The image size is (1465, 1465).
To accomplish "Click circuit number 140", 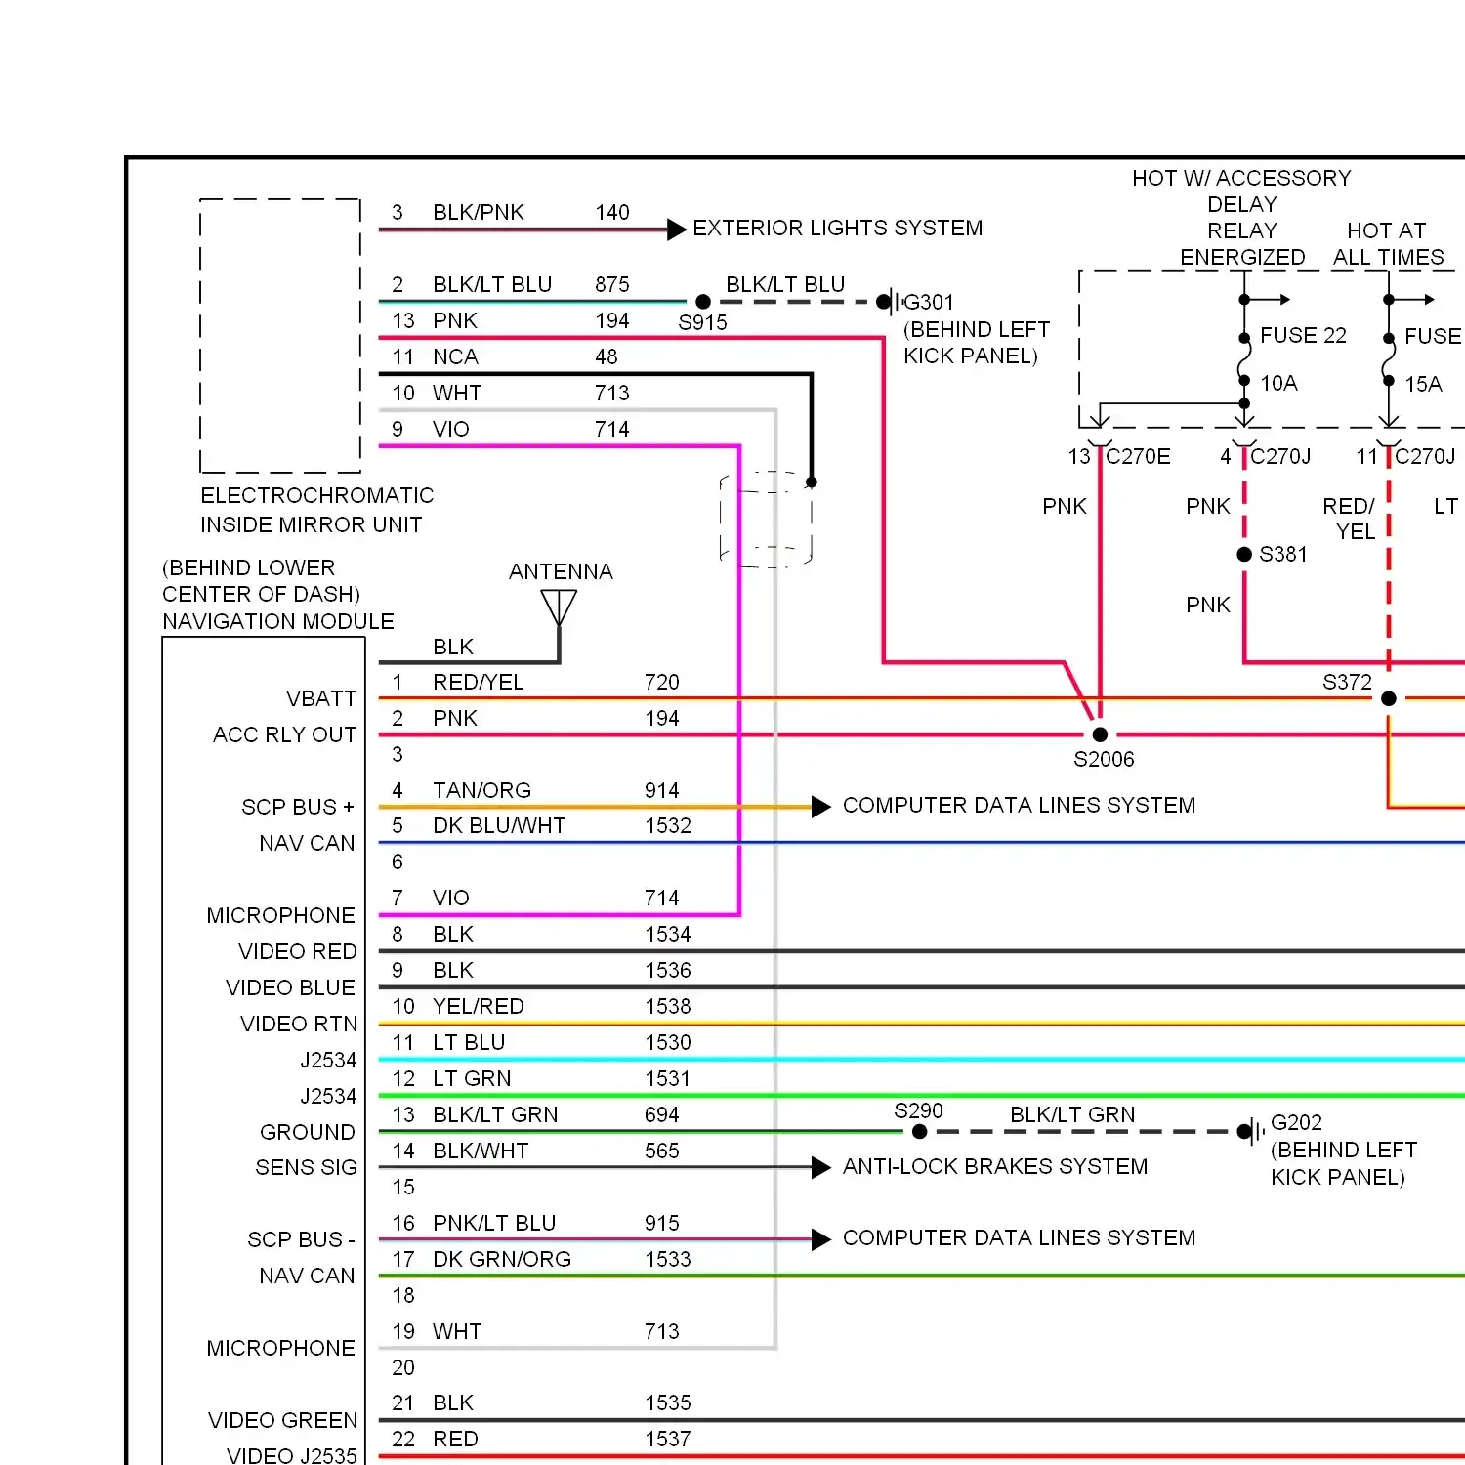I will [x=612, y=212].
